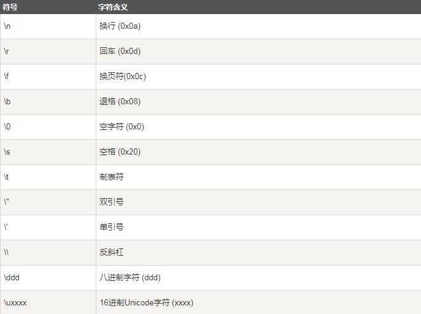Image resolution: width=421 pixels, height=314 pixels.
Task: Click the 八进制字符 (ddd) description
Action: point(130,277)
